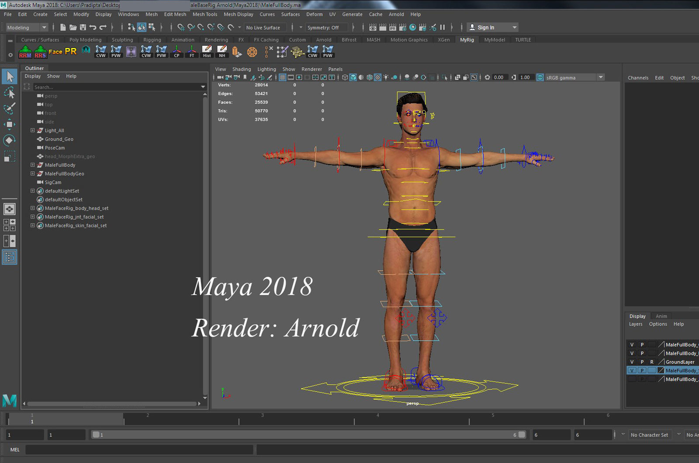The image size is (699, 463).
Task: Click the single-pane layout icon
Action: coord(10,209)
